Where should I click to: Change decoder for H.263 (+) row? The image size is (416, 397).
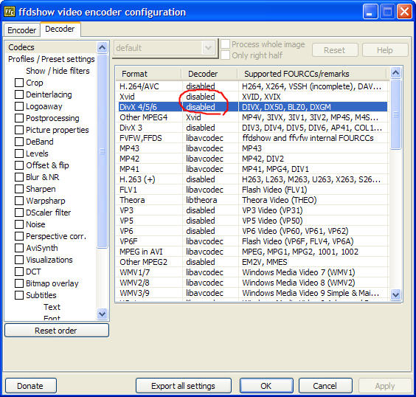210,179
